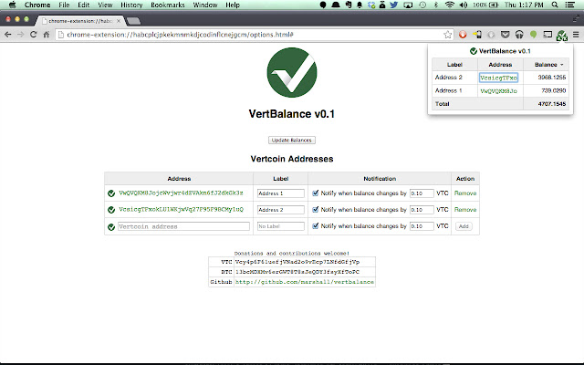584x365 pixels.
Task: Click the red Adblock extension icon
Action: 463,35
